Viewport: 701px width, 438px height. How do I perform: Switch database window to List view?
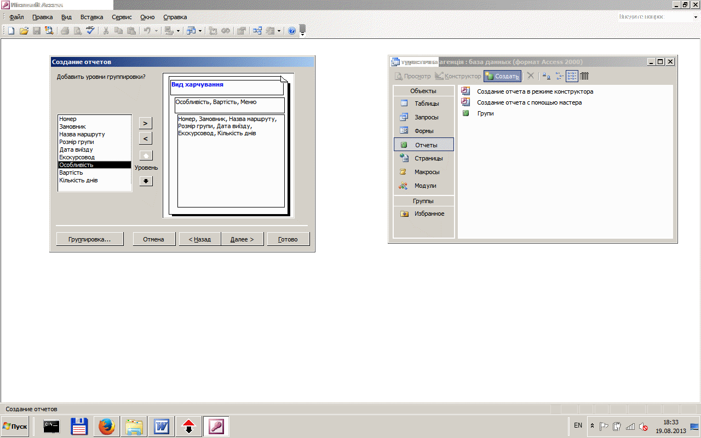pyautogui.click(x=572, y=77)
